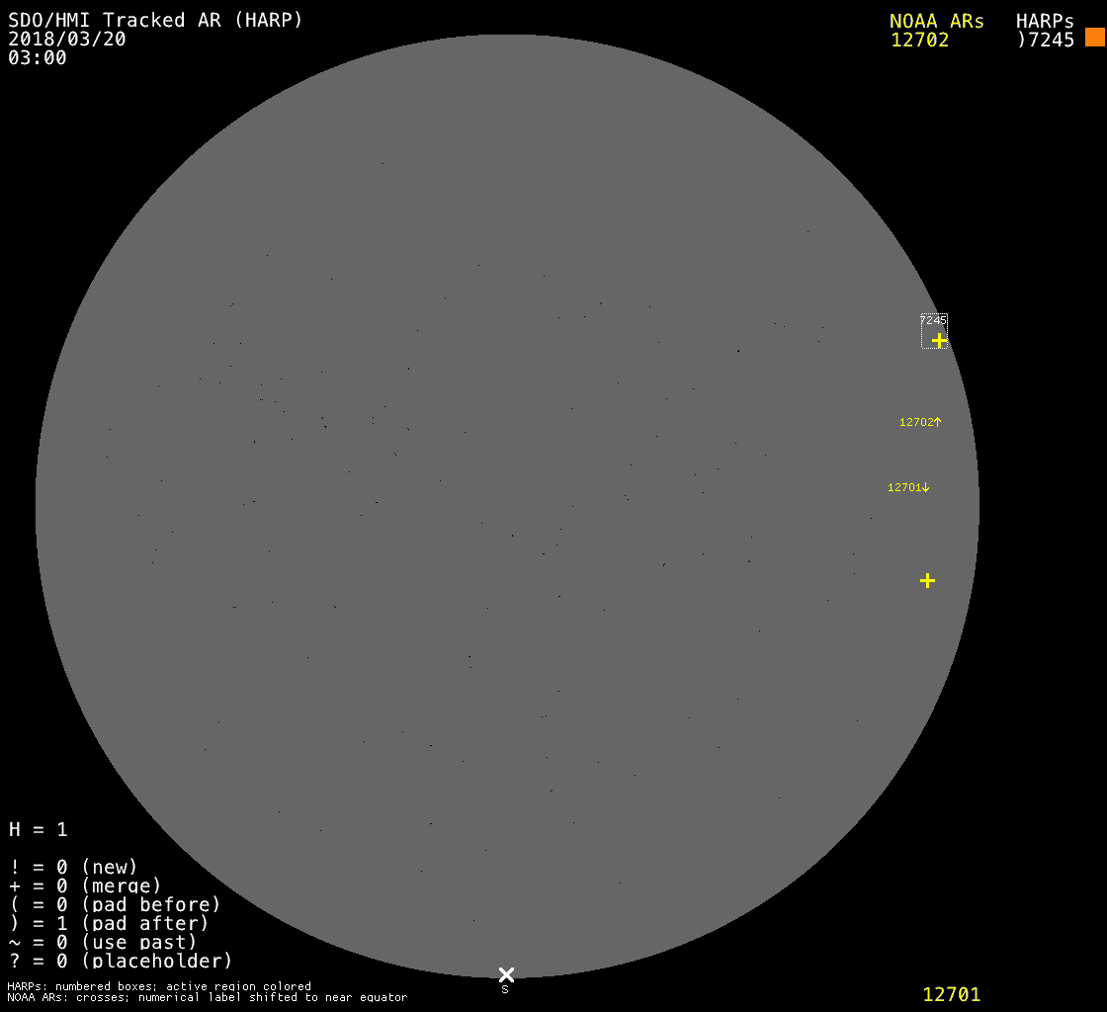Click the white X south pole marker
The height and width of the screenshot is (1012, 1107).
click(506, 974)
